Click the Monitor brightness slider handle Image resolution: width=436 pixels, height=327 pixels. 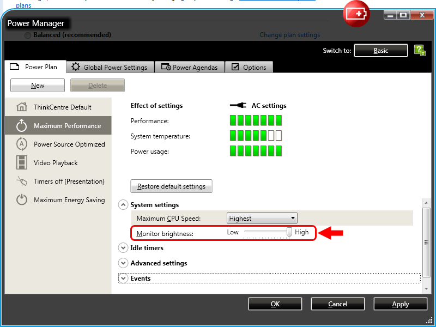pyautogui.click(x=289, y=232)
